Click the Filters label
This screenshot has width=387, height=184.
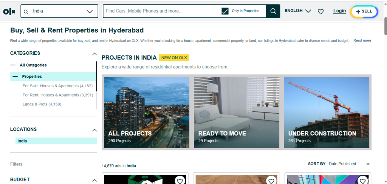point(16,164)
